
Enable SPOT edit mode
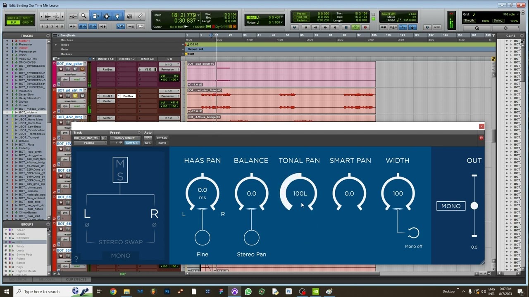(x=26, y=18)
